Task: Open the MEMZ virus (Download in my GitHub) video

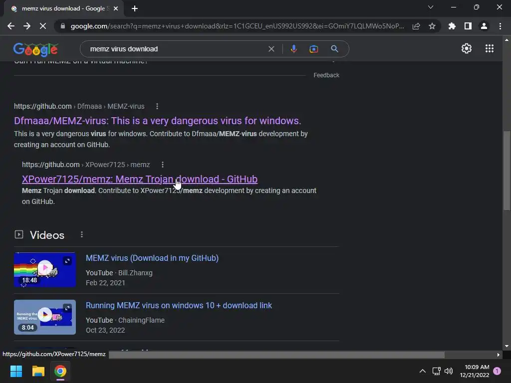Action: 152,258
